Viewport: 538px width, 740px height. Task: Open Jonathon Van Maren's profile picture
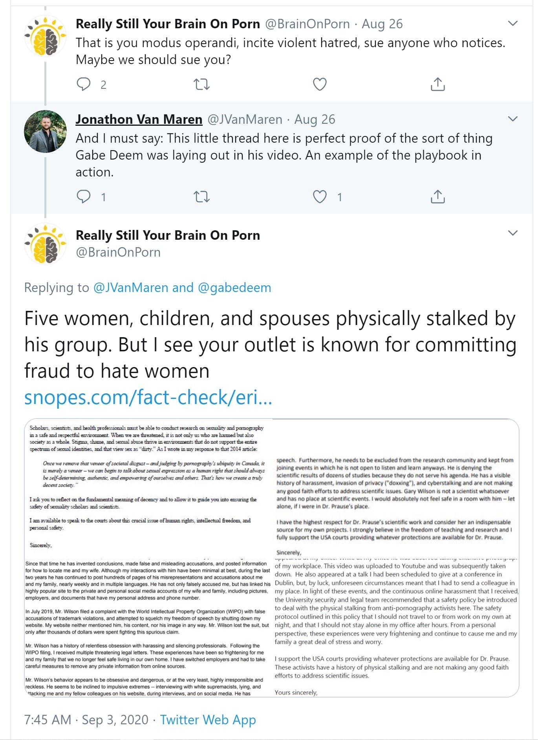[x=45, y=131]
